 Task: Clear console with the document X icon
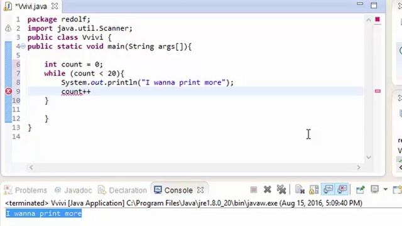300,190
